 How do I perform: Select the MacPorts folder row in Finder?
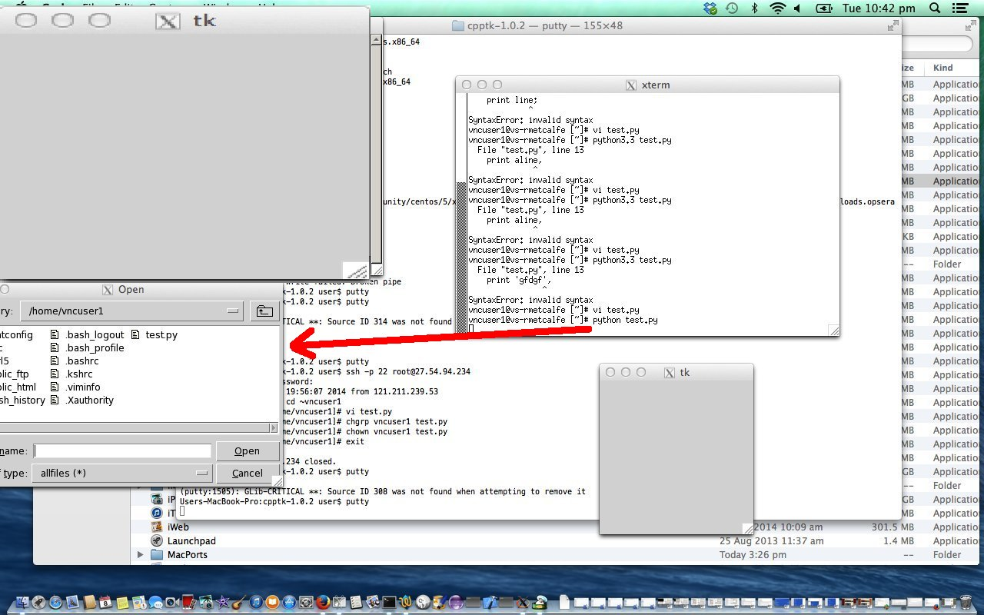pos(557,554)
